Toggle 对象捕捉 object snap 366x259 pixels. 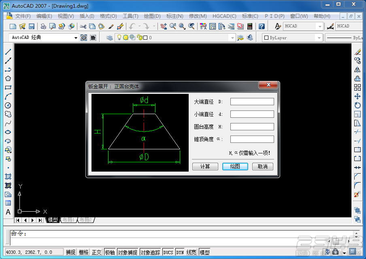coord(128,252)
